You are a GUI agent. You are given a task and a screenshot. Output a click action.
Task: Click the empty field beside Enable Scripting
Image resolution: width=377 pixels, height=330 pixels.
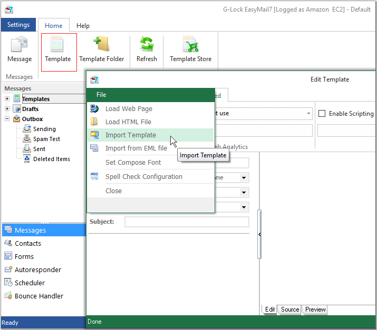tap(346, 131)
